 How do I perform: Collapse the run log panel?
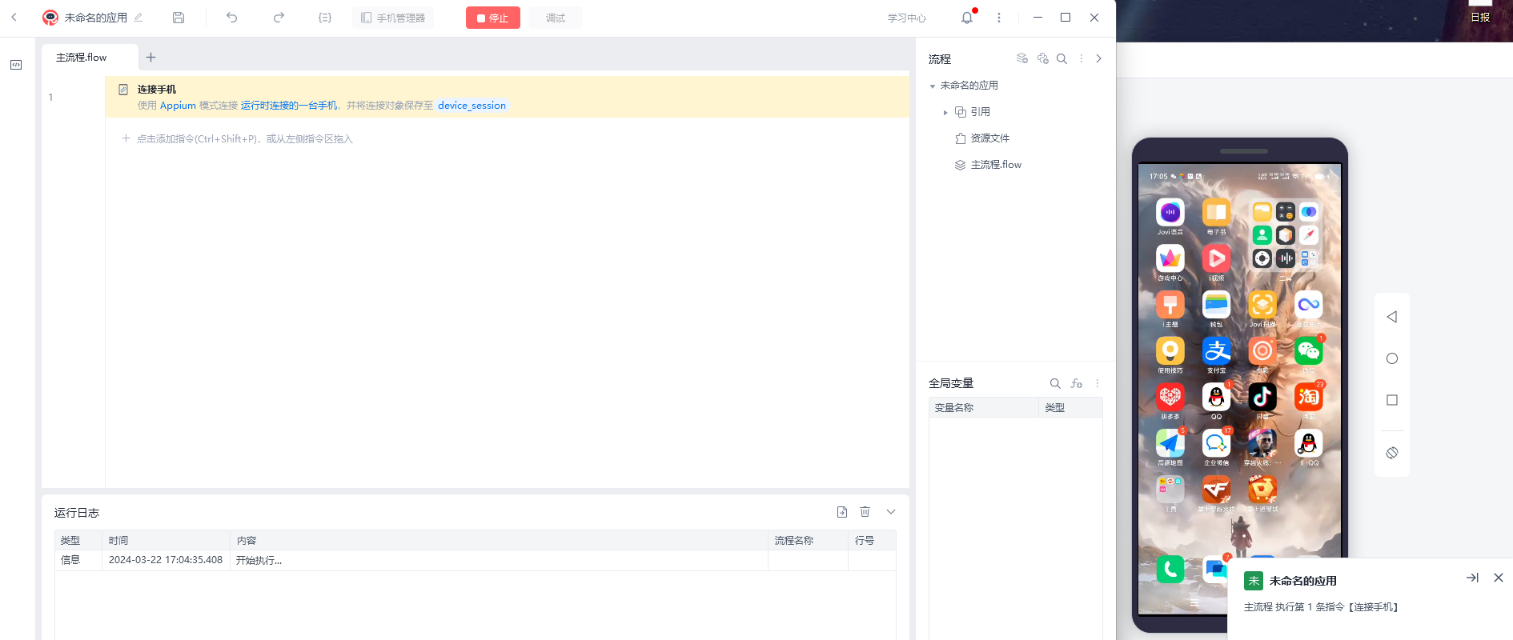click(x=891, y=512)
